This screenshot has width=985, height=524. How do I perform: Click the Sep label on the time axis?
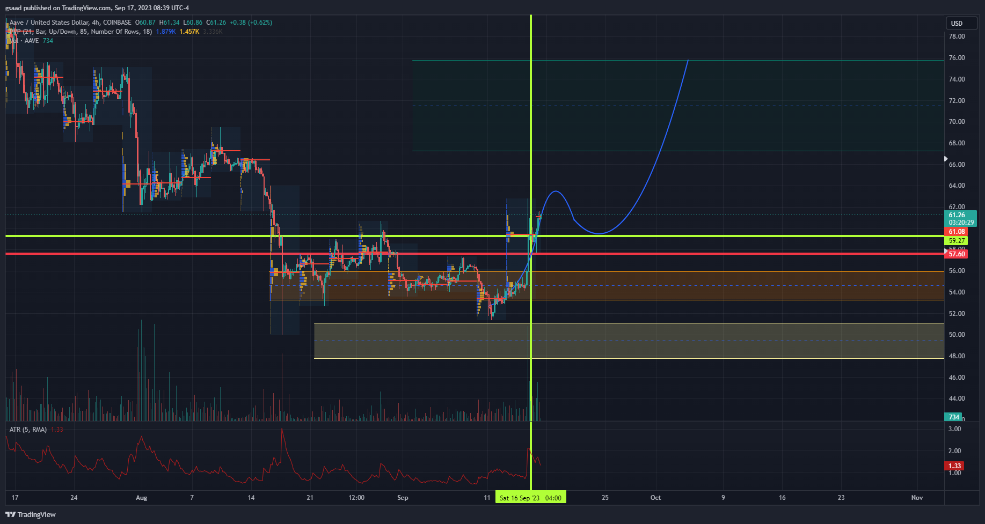(403, 498)
